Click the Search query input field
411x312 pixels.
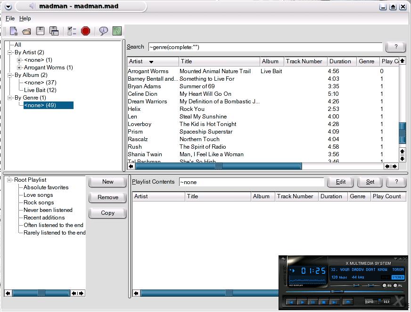tap(265, 47)
